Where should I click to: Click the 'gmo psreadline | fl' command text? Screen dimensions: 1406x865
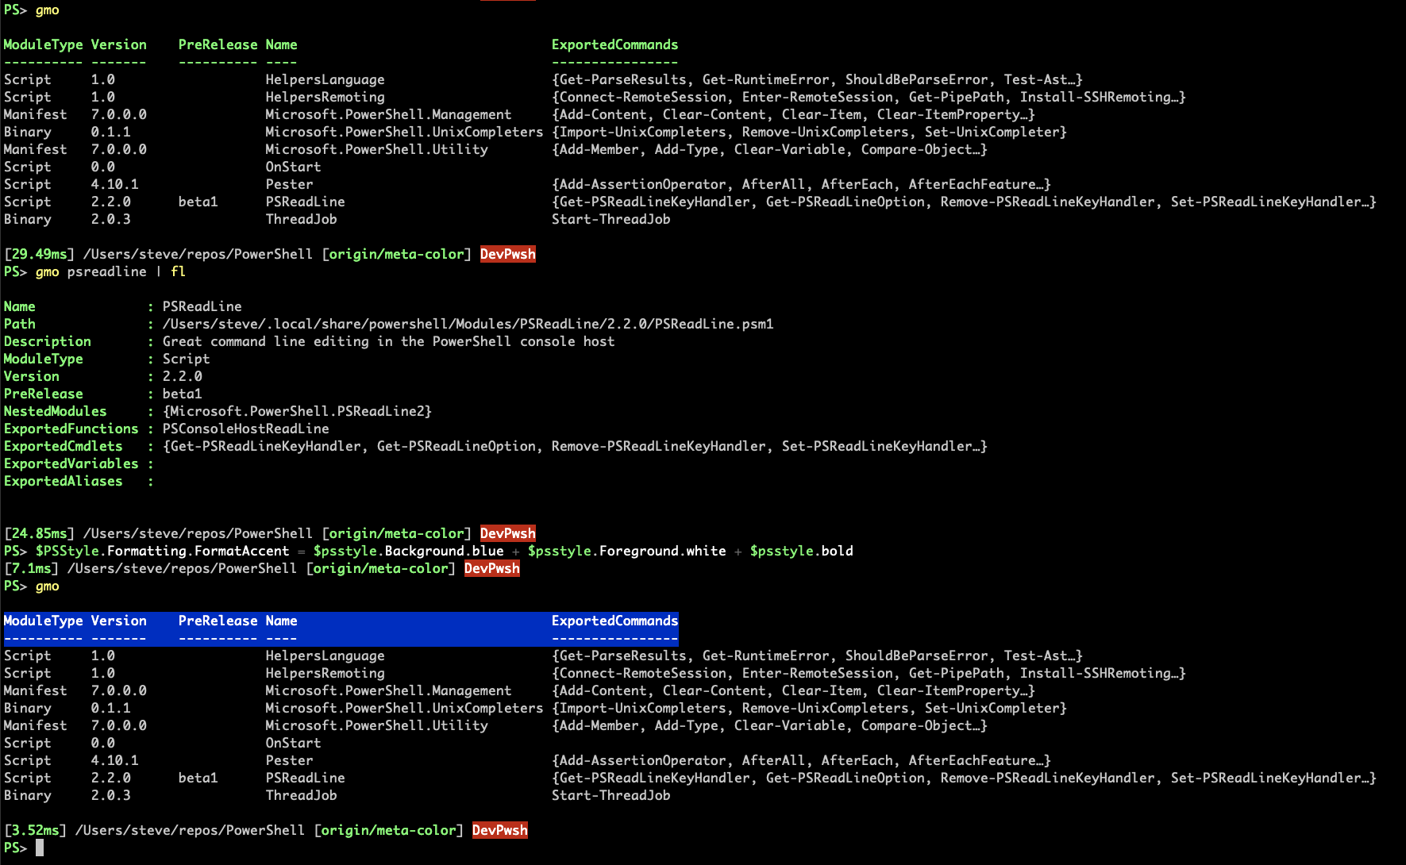click(x=110, y=271)
